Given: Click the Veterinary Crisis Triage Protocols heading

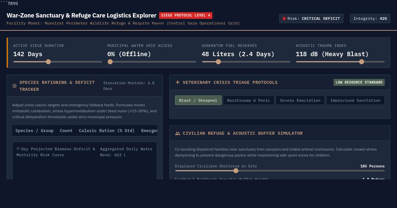Looking at the screenshot, I should (x=230, y=82).
